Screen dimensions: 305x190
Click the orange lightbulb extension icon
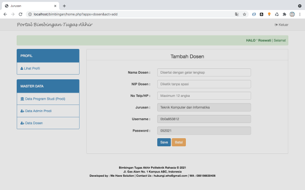(269, 14)
